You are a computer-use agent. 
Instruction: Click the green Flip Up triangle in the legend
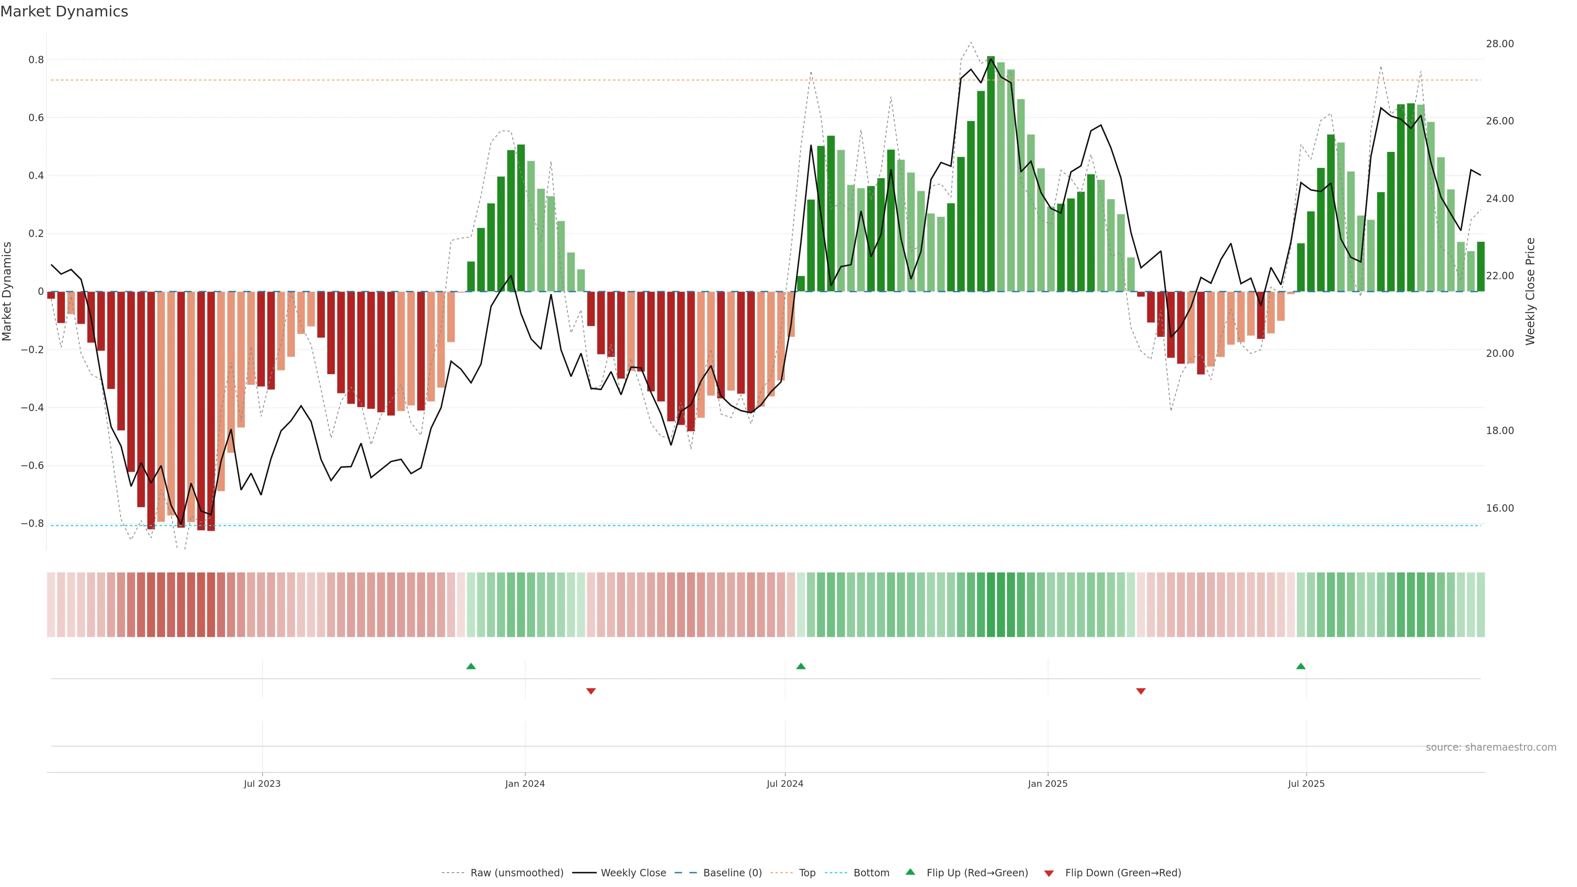(910, 872)
